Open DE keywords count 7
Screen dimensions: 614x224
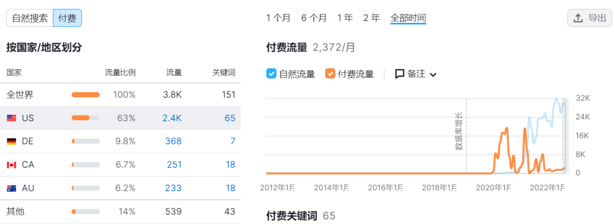pos(233,142)
